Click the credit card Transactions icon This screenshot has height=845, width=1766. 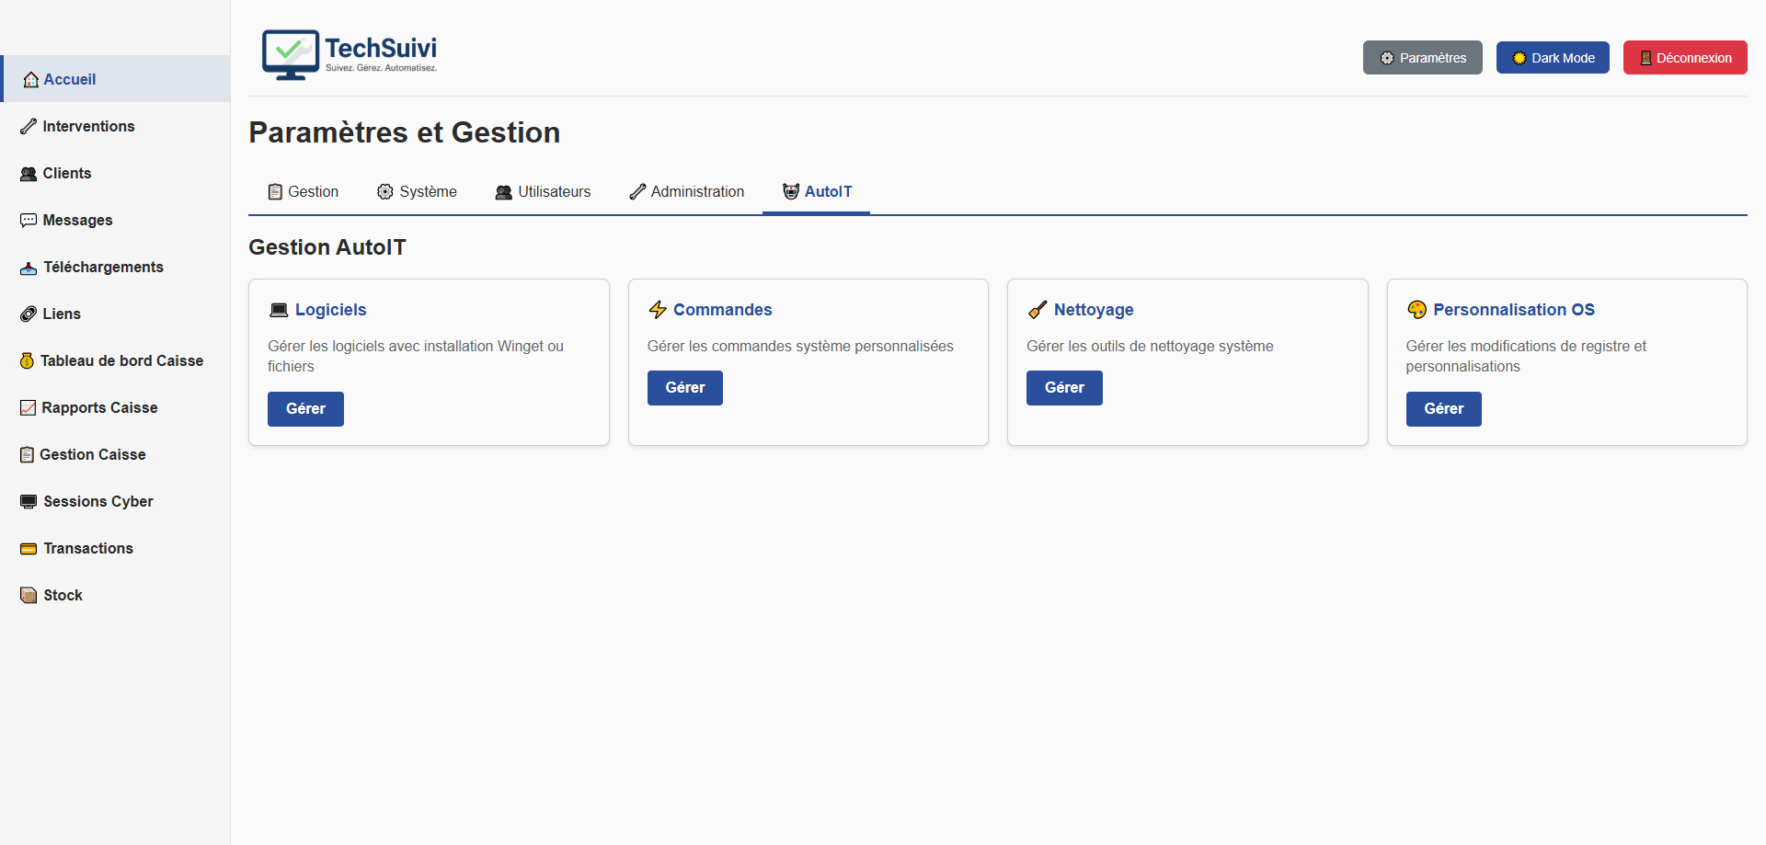click(x=29, y=549)
